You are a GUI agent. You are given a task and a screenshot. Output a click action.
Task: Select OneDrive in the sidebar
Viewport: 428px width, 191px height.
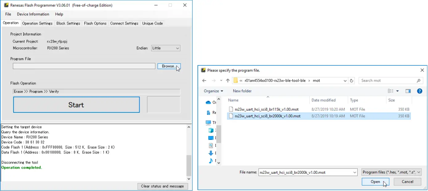[209, 102]
